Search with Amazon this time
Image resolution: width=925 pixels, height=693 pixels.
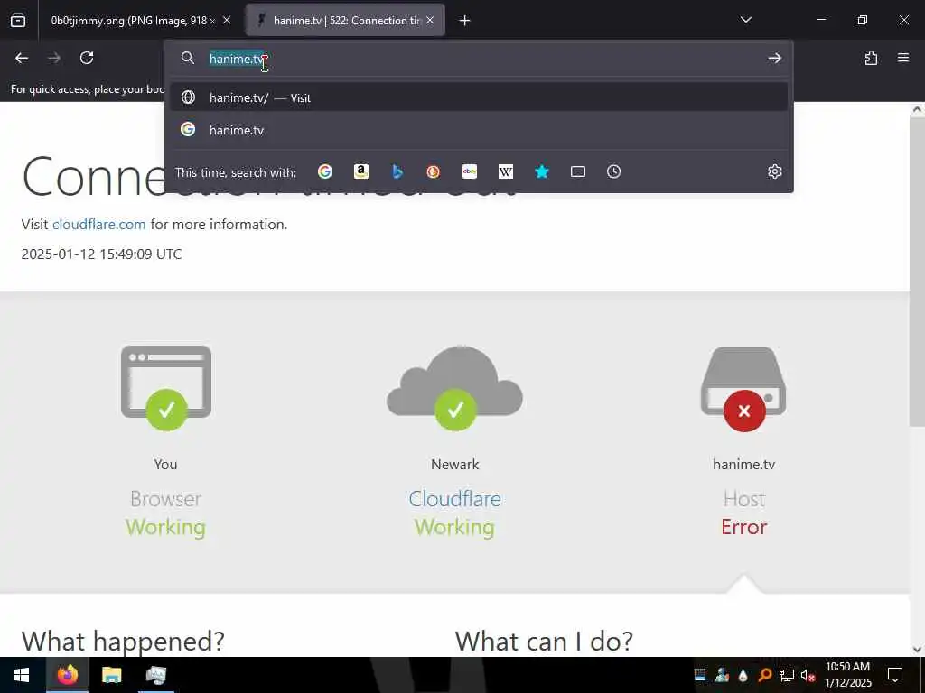pos(361,171)
